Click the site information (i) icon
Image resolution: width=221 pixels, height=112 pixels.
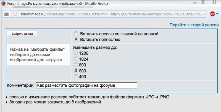click(x=15, y=14)
